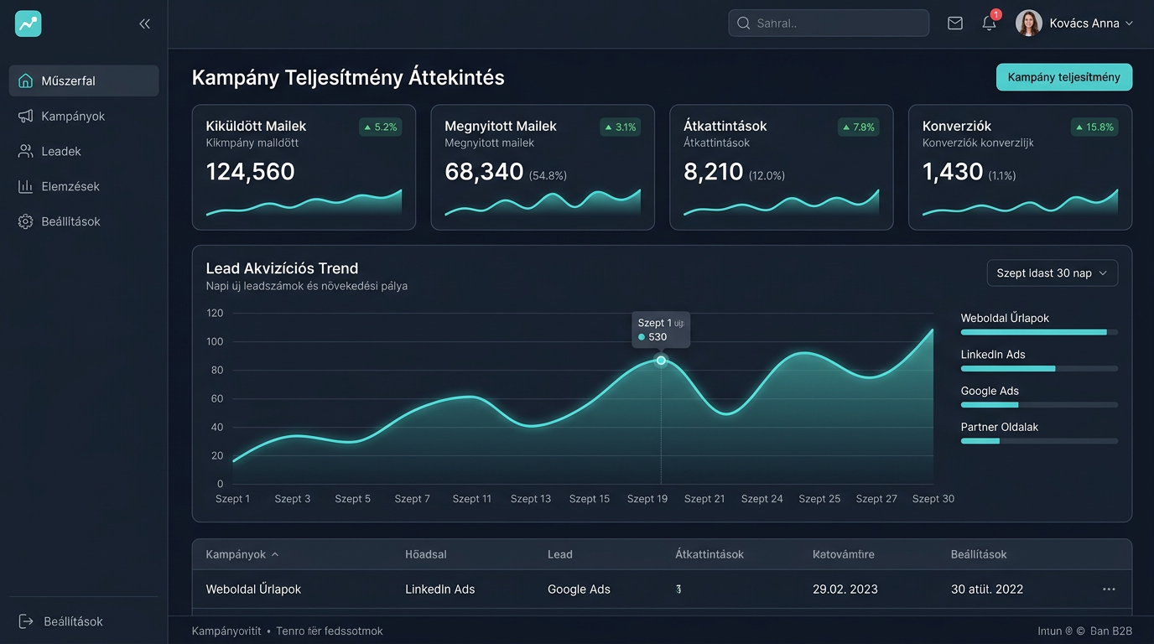Open the mail envelope icon
This screenshot has width=1154, height=644.
955,23
